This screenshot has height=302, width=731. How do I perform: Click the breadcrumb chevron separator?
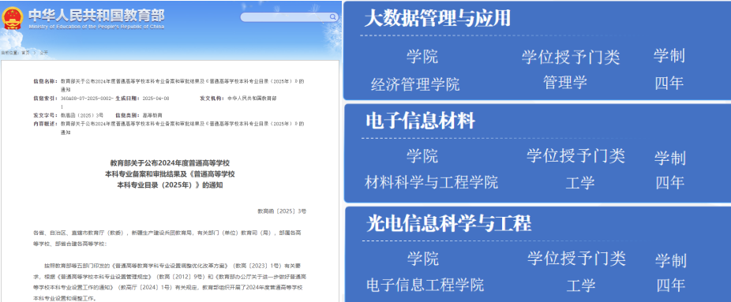click(35, 53)
